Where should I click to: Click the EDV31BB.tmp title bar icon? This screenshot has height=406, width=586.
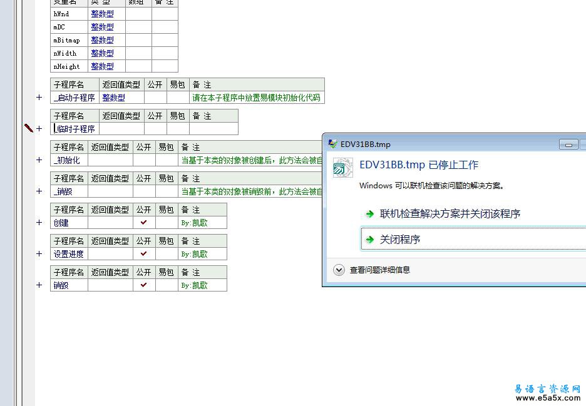332,144
